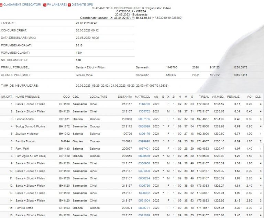This screenshot has height=218, width=264.
Task: Click the TIMP_DE_NEUTRALIZARE value
Action: (x=122, y=86)
